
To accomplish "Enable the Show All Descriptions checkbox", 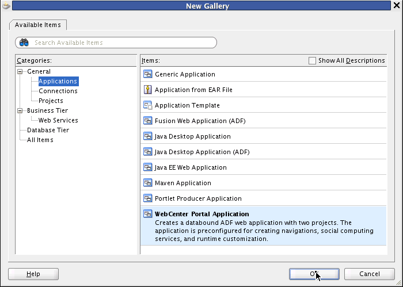I will click(313, 60).
